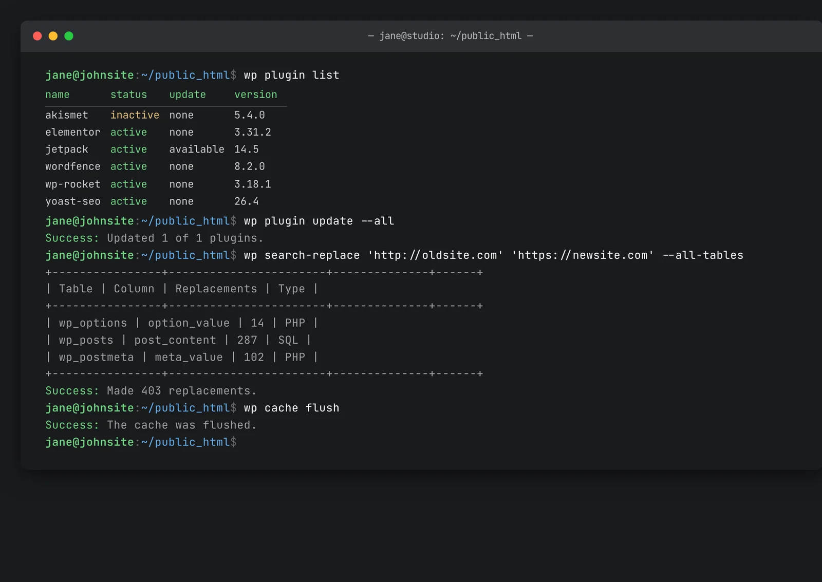This screenshot has height=582, width=822.
Task: Click wp-rocket version 3.18.1
Action: click(x=253, y=184)
